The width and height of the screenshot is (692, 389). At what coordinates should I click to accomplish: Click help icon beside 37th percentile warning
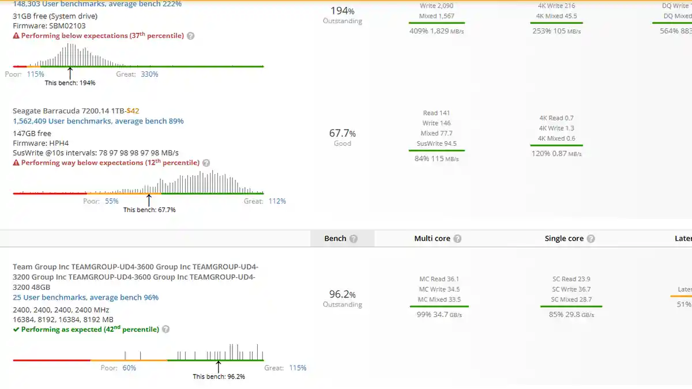191,36
